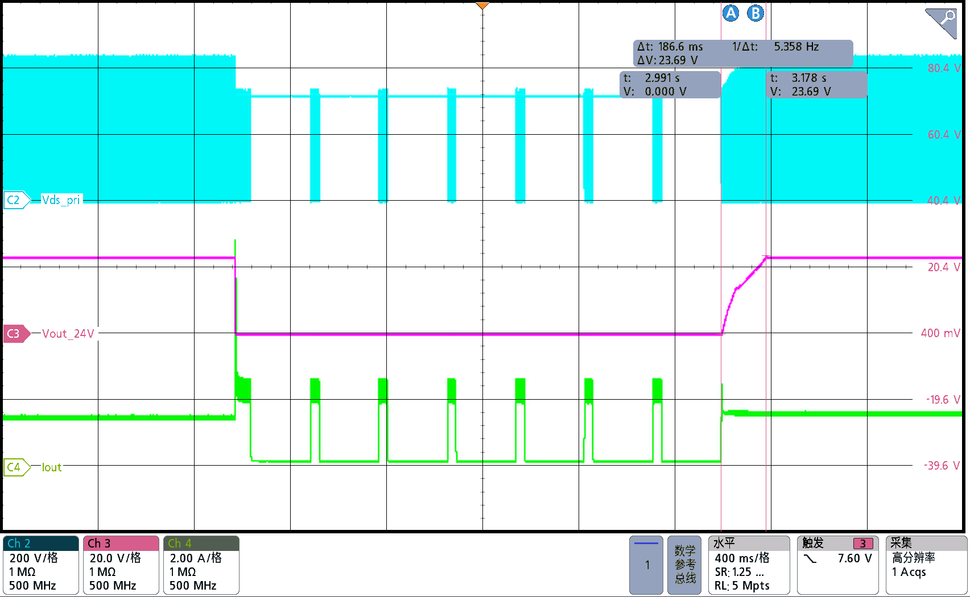970x597 pixels.
Task: Click the 80.4 V scale label
Action: click(x=944, y=68)
